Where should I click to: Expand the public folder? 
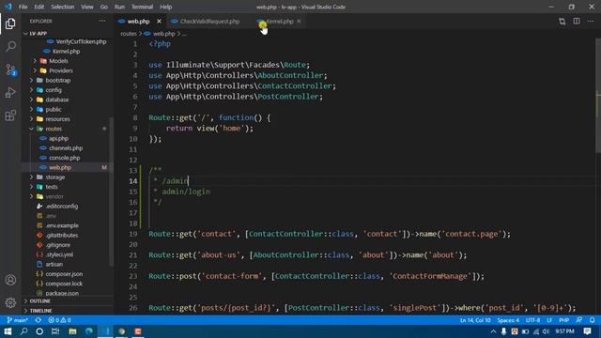pyautogui.click(x=54, y=109)
